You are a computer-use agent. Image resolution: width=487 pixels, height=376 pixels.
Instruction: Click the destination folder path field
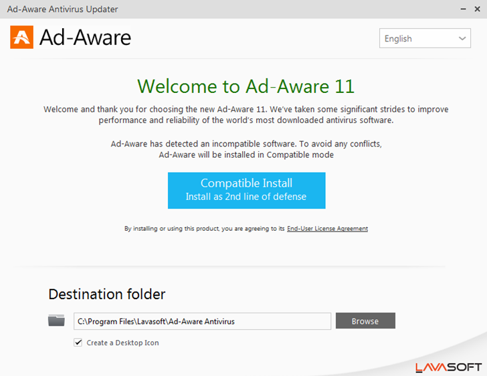[202, 321]
